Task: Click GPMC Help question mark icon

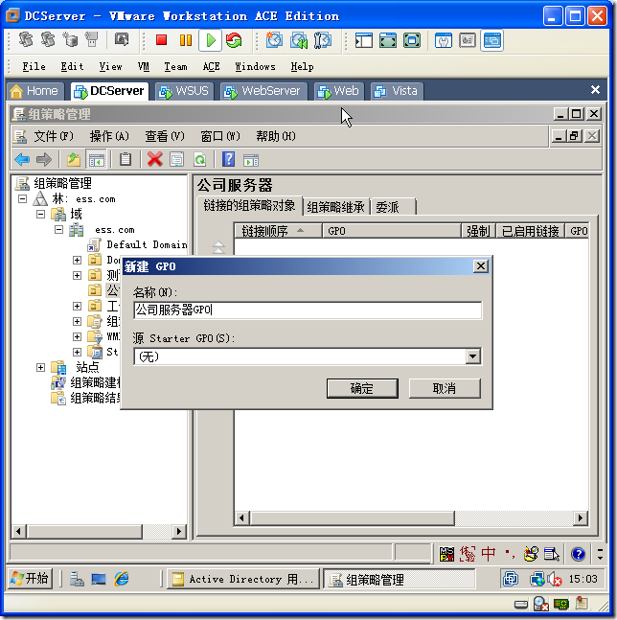Action: [228, 160]
